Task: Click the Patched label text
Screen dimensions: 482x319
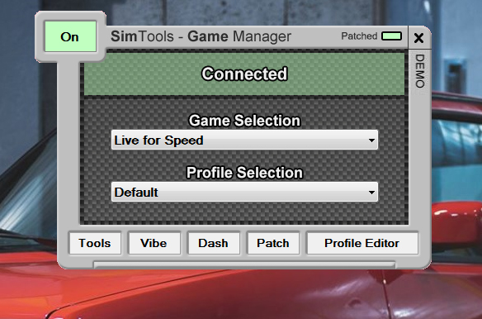Action: click(x=359, y=36)
